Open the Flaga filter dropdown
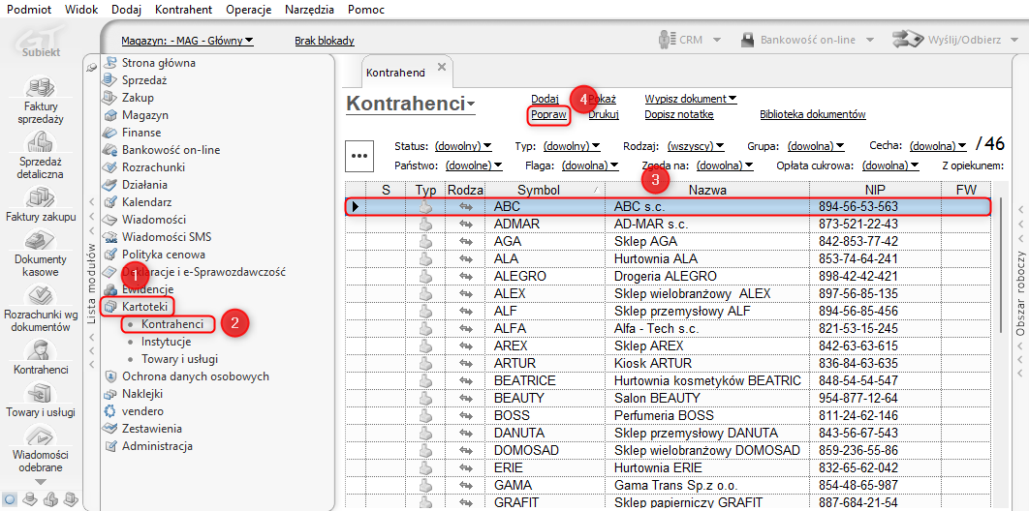 tap(590, 165)
